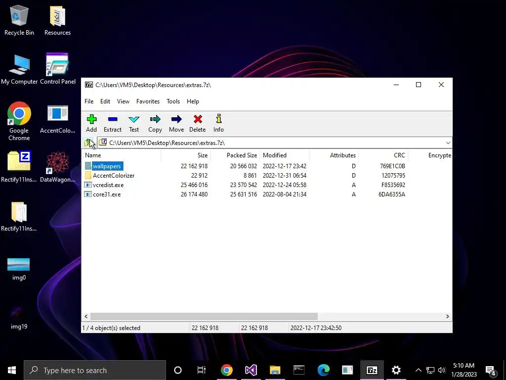Click the core31.exe file name

107,194
